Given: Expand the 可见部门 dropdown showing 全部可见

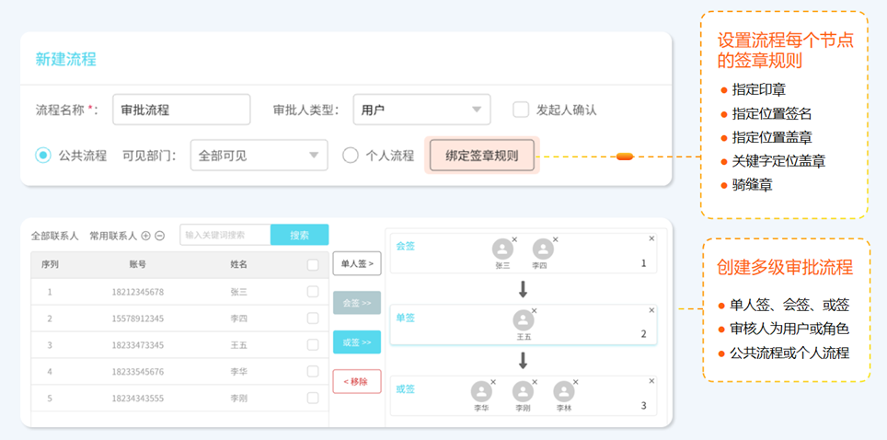Looking at the screenshot, I should tap(259, 156).
